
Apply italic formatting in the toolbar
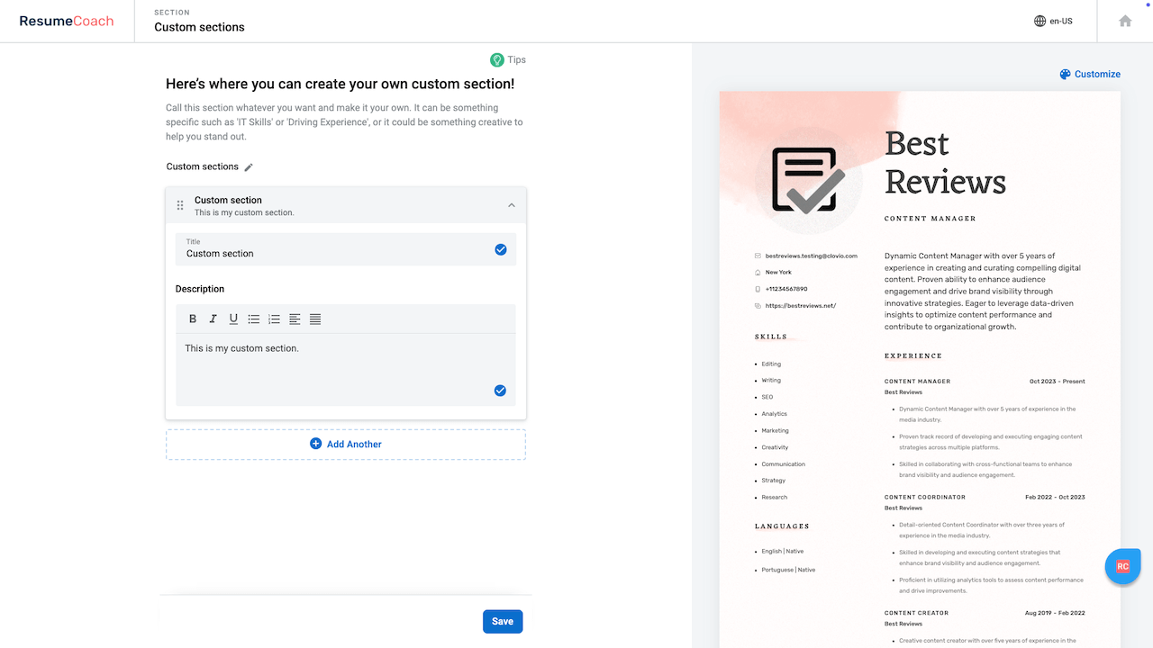tap(213, 319)
